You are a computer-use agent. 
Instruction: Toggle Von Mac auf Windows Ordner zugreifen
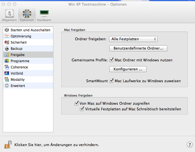click(76, 103)
